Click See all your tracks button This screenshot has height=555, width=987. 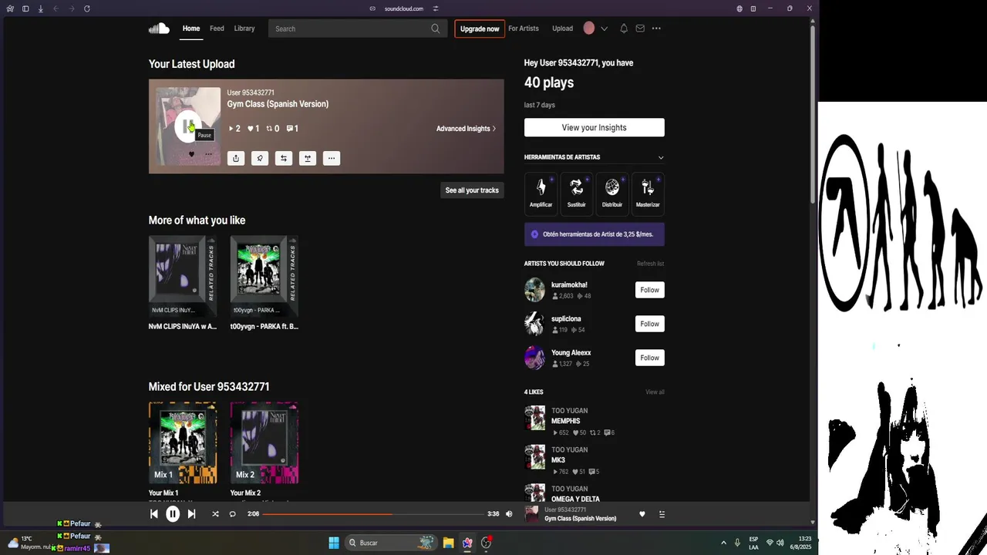click(x=472, y=190)
